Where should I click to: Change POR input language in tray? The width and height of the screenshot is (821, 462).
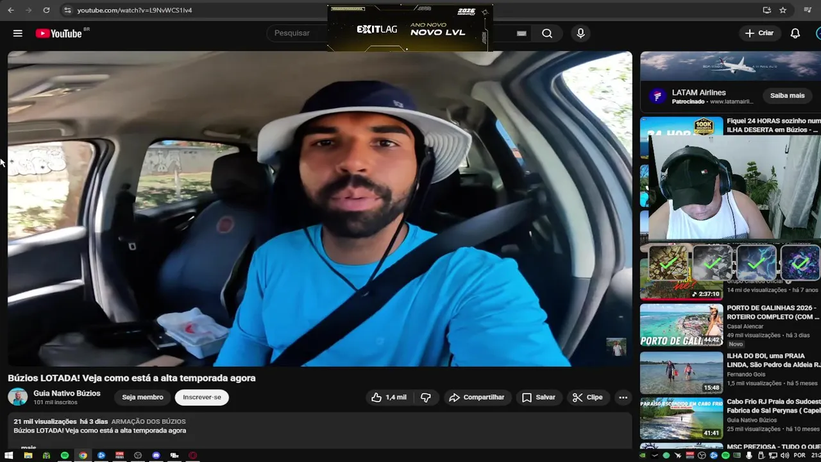click(799, 456)
